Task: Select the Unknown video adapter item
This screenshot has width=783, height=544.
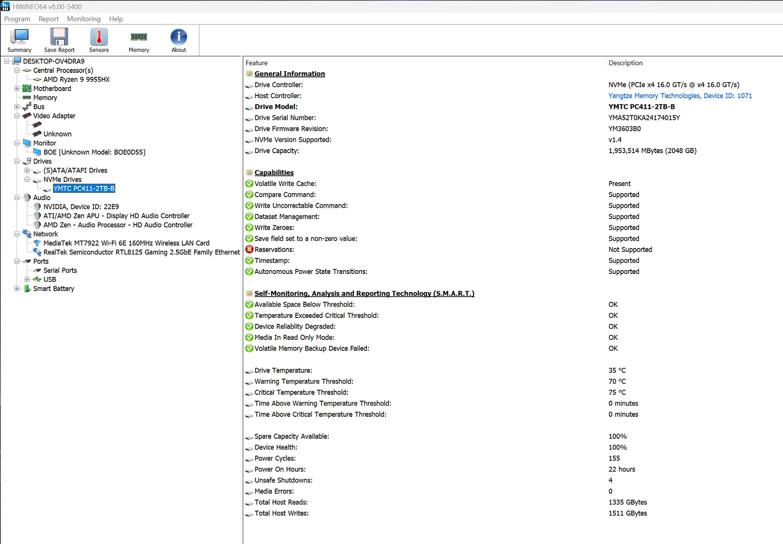Action: point(57,134)
